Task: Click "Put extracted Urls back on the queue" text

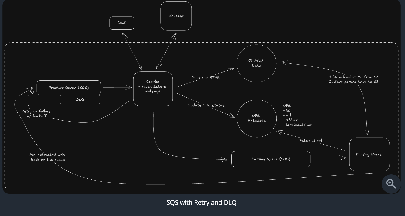Action: click(x=47, y=157)
